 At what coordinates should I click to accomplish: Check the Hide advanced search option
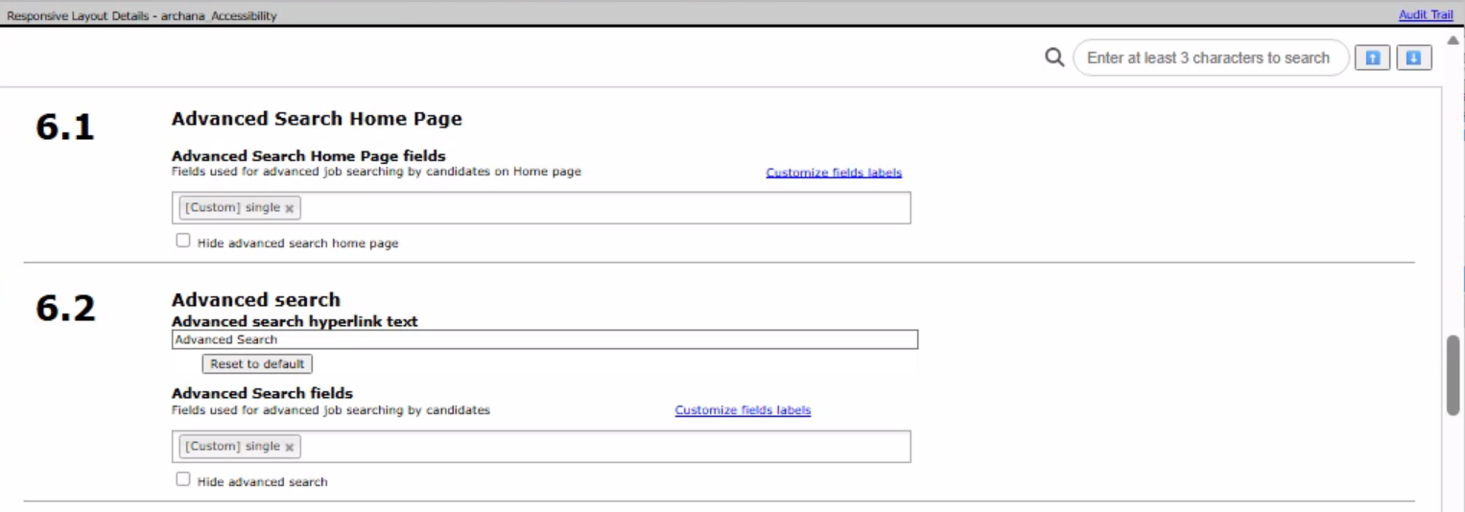183,480
